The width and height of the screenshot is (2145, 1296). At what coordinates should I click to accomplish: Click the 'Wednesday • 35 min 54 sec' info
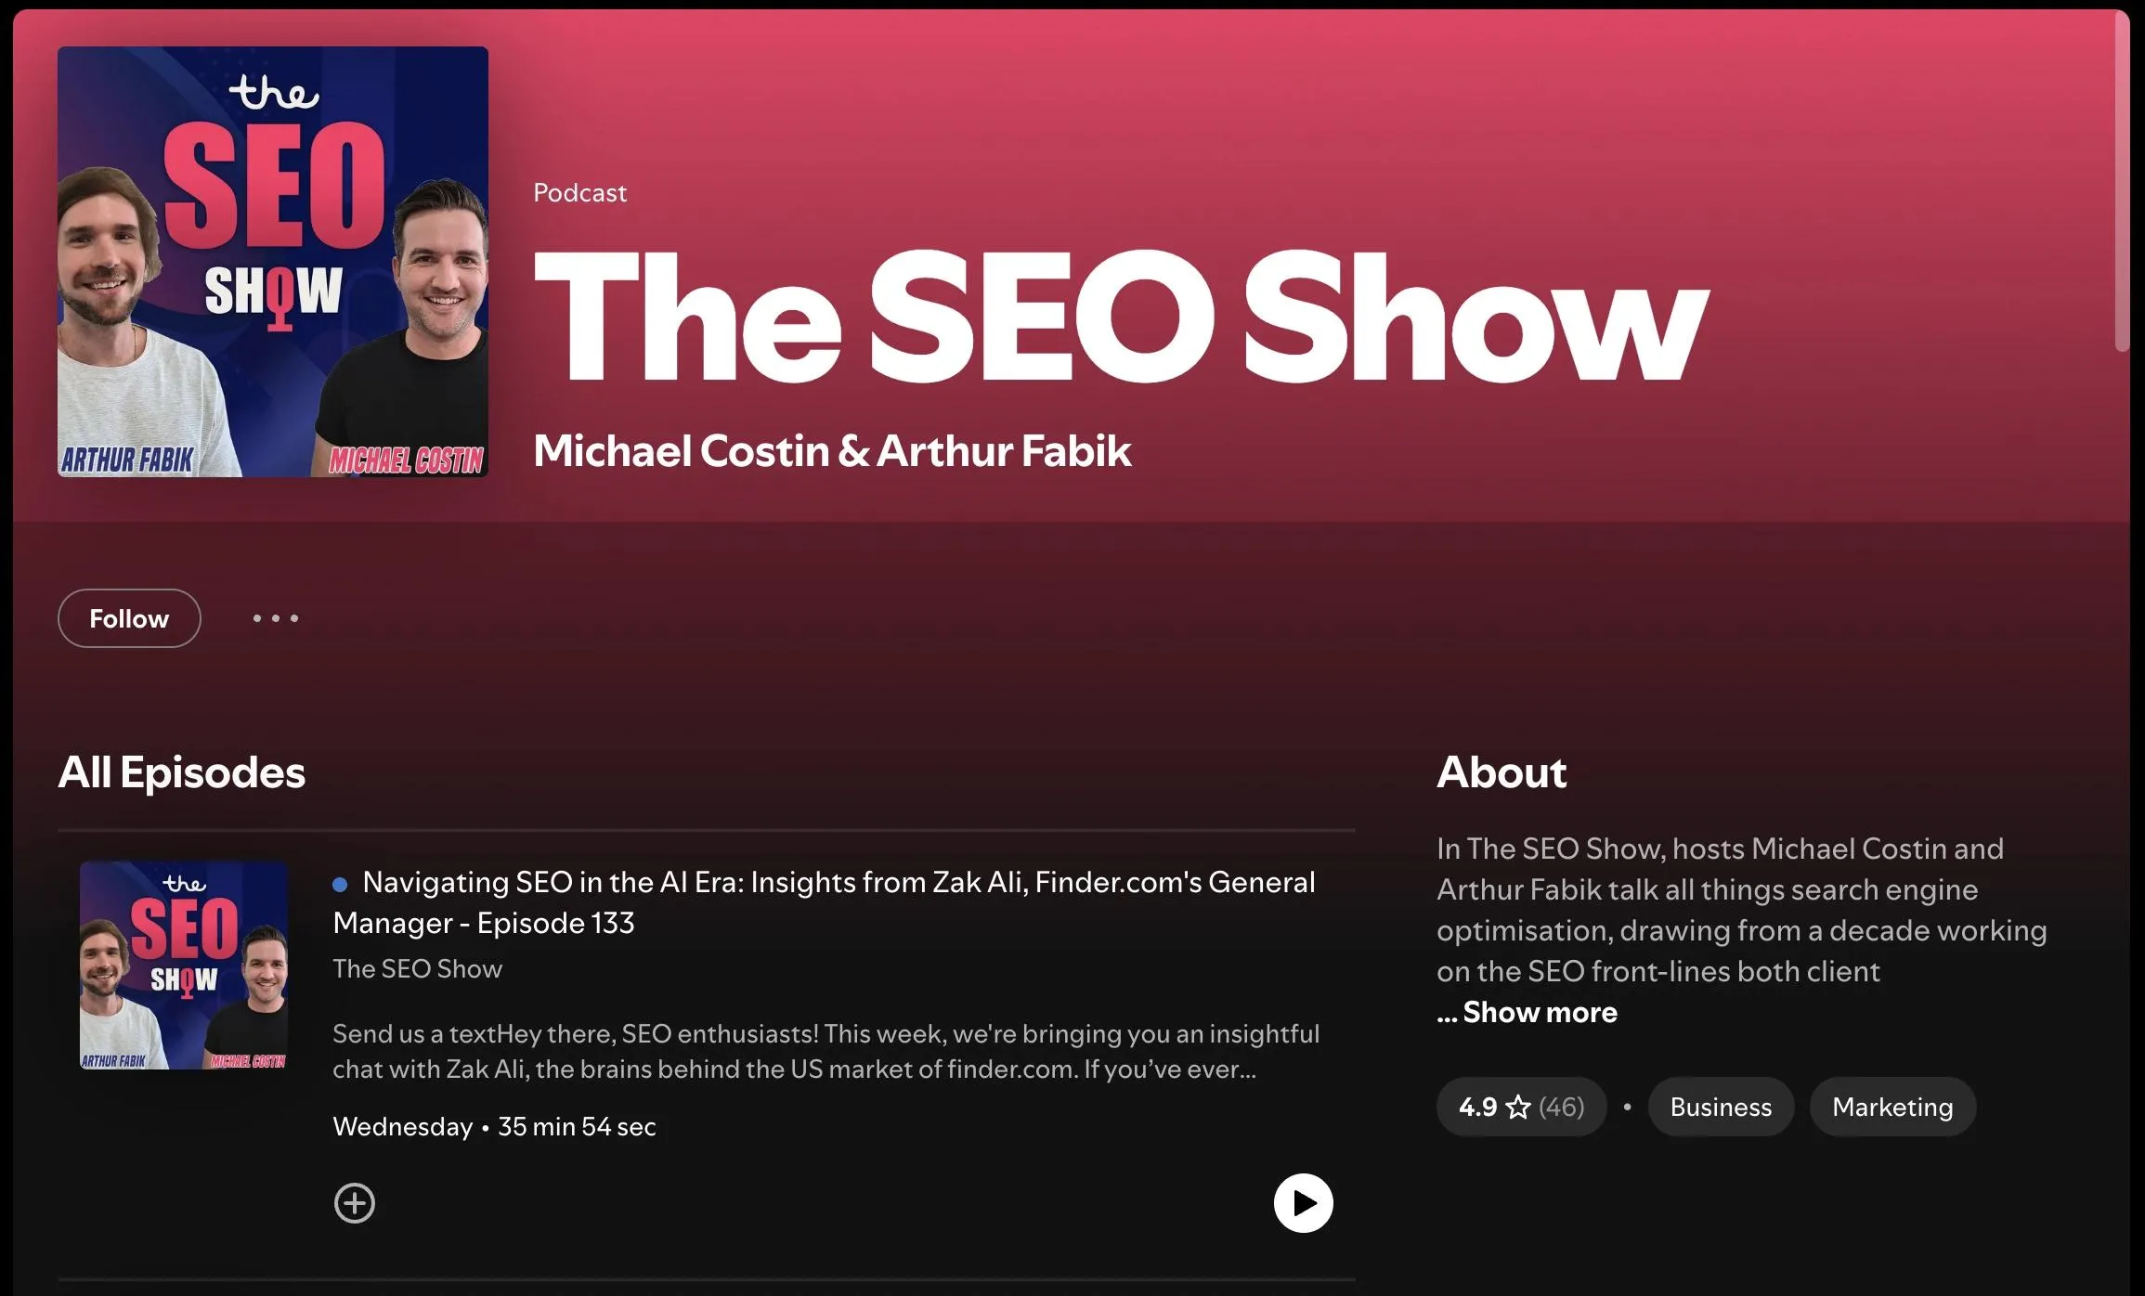pyautogui.click(x=494, y=1127)
